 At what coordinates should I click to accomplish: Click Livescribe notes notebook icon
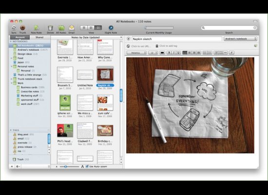point(18,92)
